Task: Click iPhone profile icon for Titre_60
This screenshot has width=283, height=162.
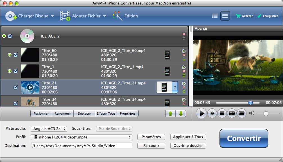Action: (x=167, y=55)
